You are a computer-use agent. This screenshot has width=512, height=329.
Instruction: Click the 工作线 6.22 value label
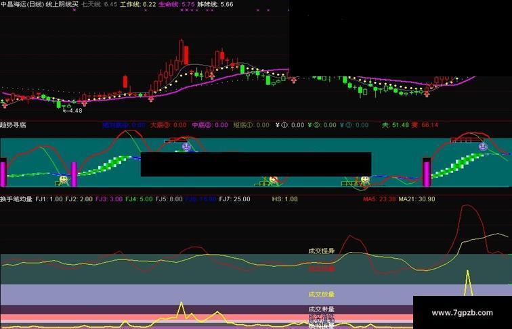(138, 4)
